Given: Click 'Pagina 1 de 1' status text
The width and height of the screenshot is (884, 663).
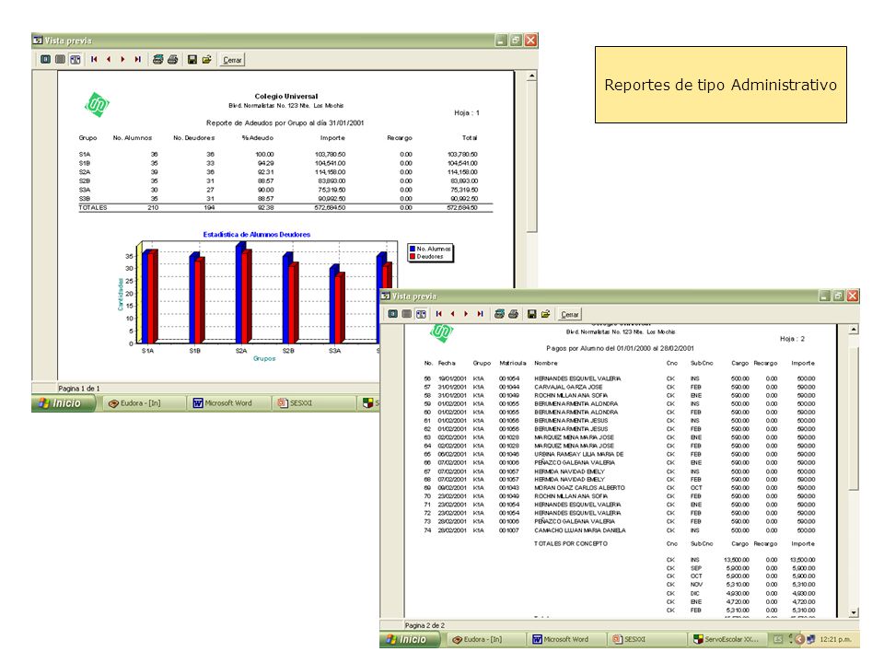Looking at the screenshot, I should [79, 389].
